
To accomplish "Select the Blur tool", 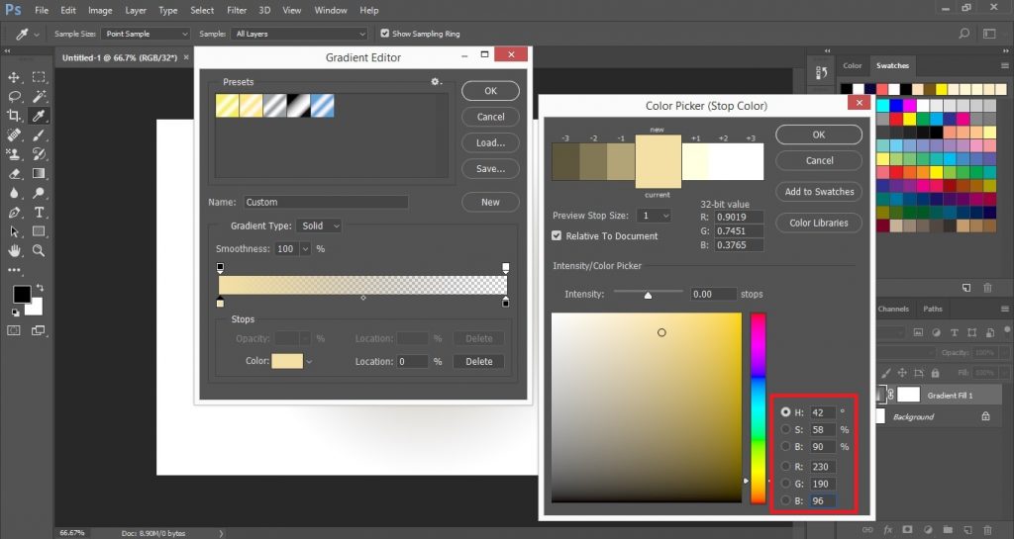I will click(14, 193).
